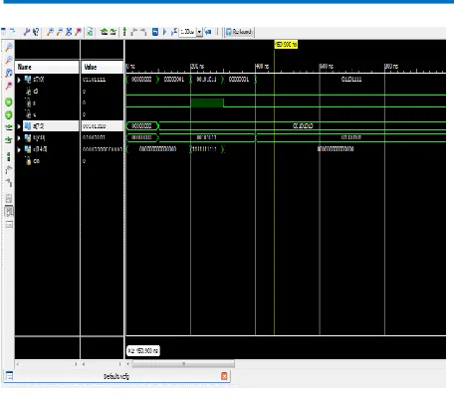Click the lower green circle icon in the sidebar

click(x=9, y=114)
